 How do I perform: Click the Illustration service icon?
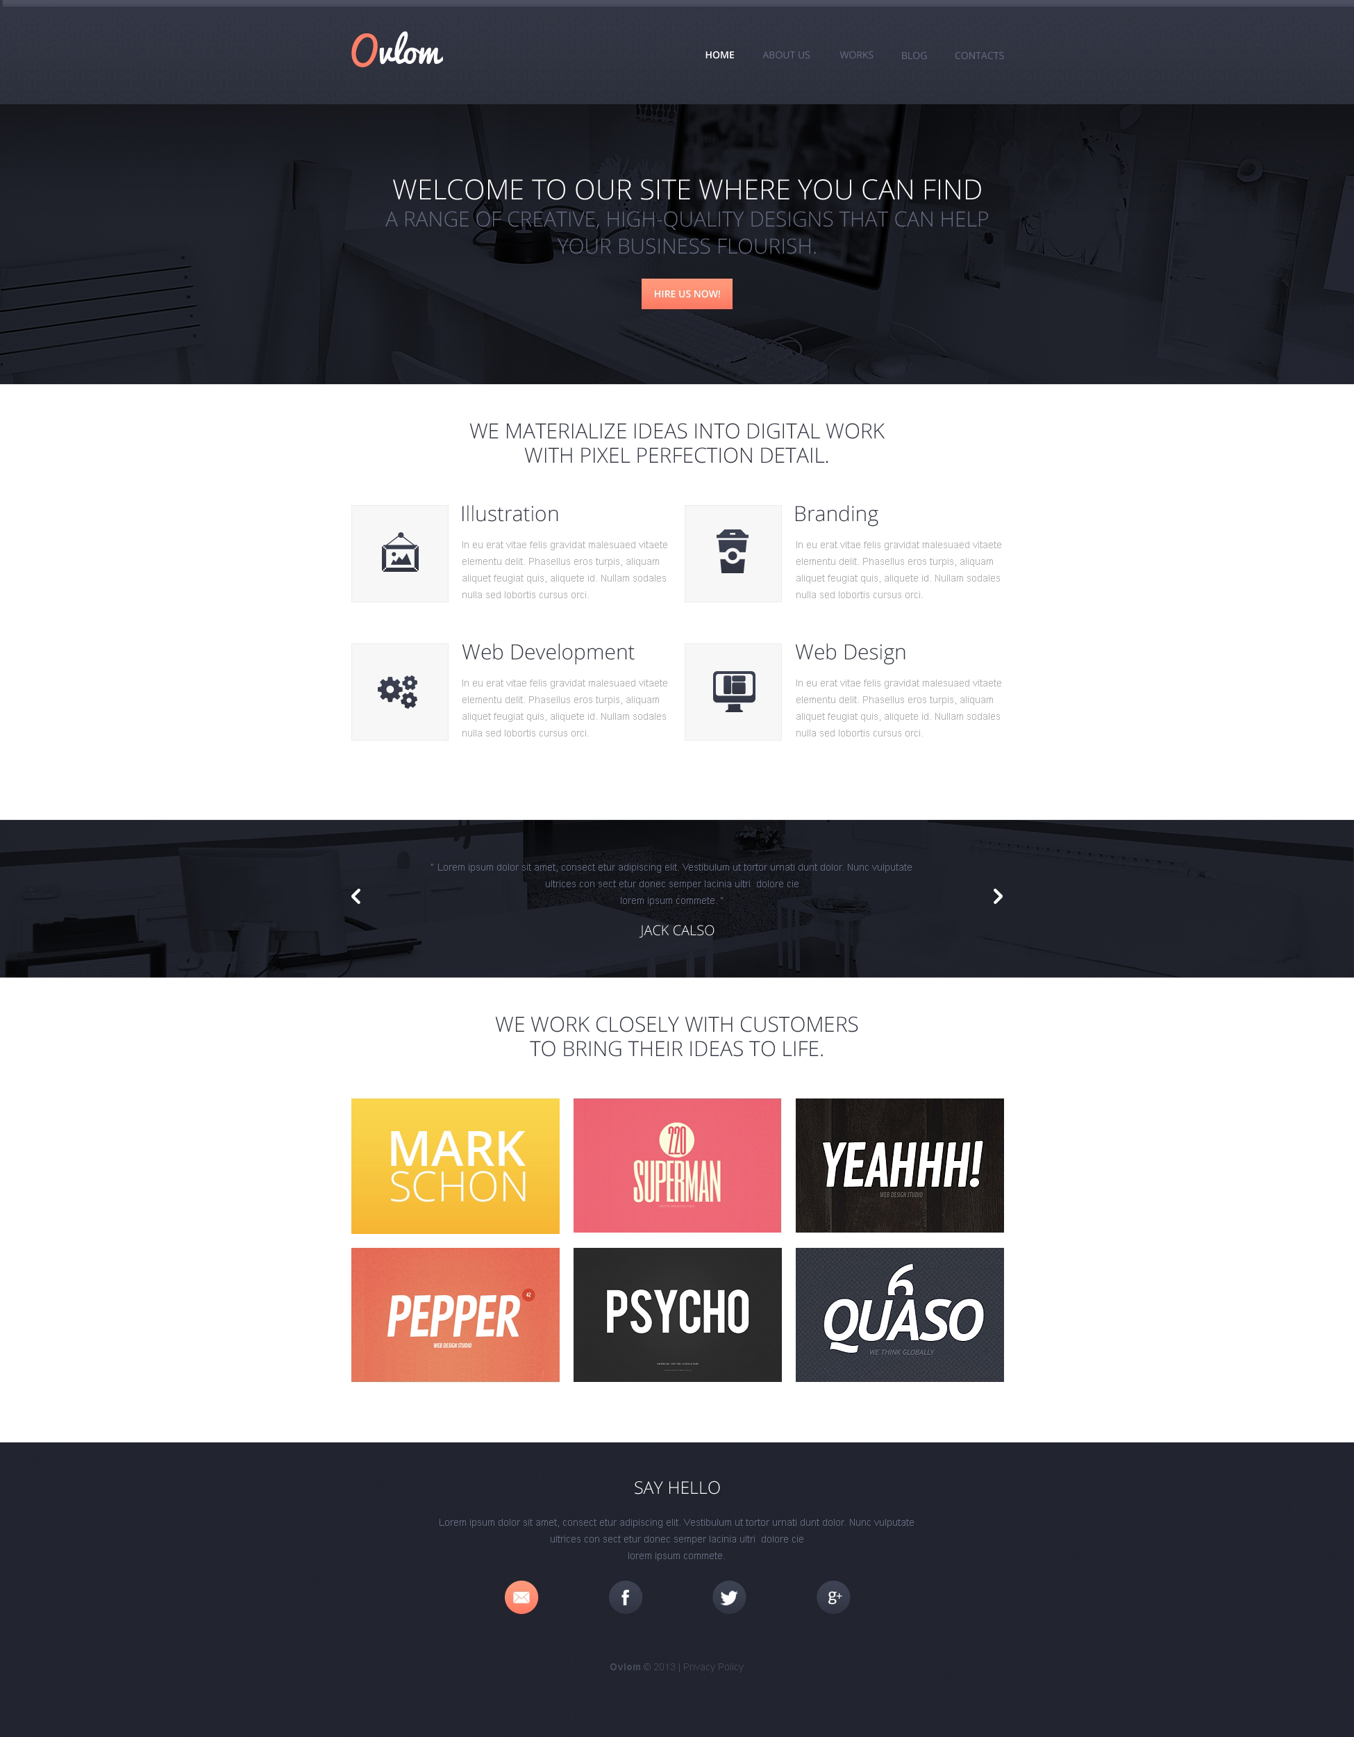pyautogui.click(x=399, y=552)
